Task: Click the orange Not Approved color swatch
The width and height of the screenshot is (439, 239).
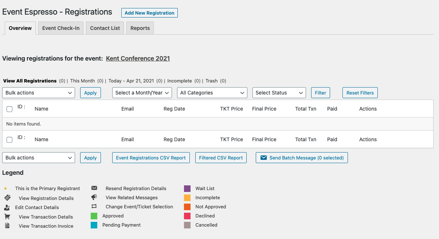Action: 187,207
